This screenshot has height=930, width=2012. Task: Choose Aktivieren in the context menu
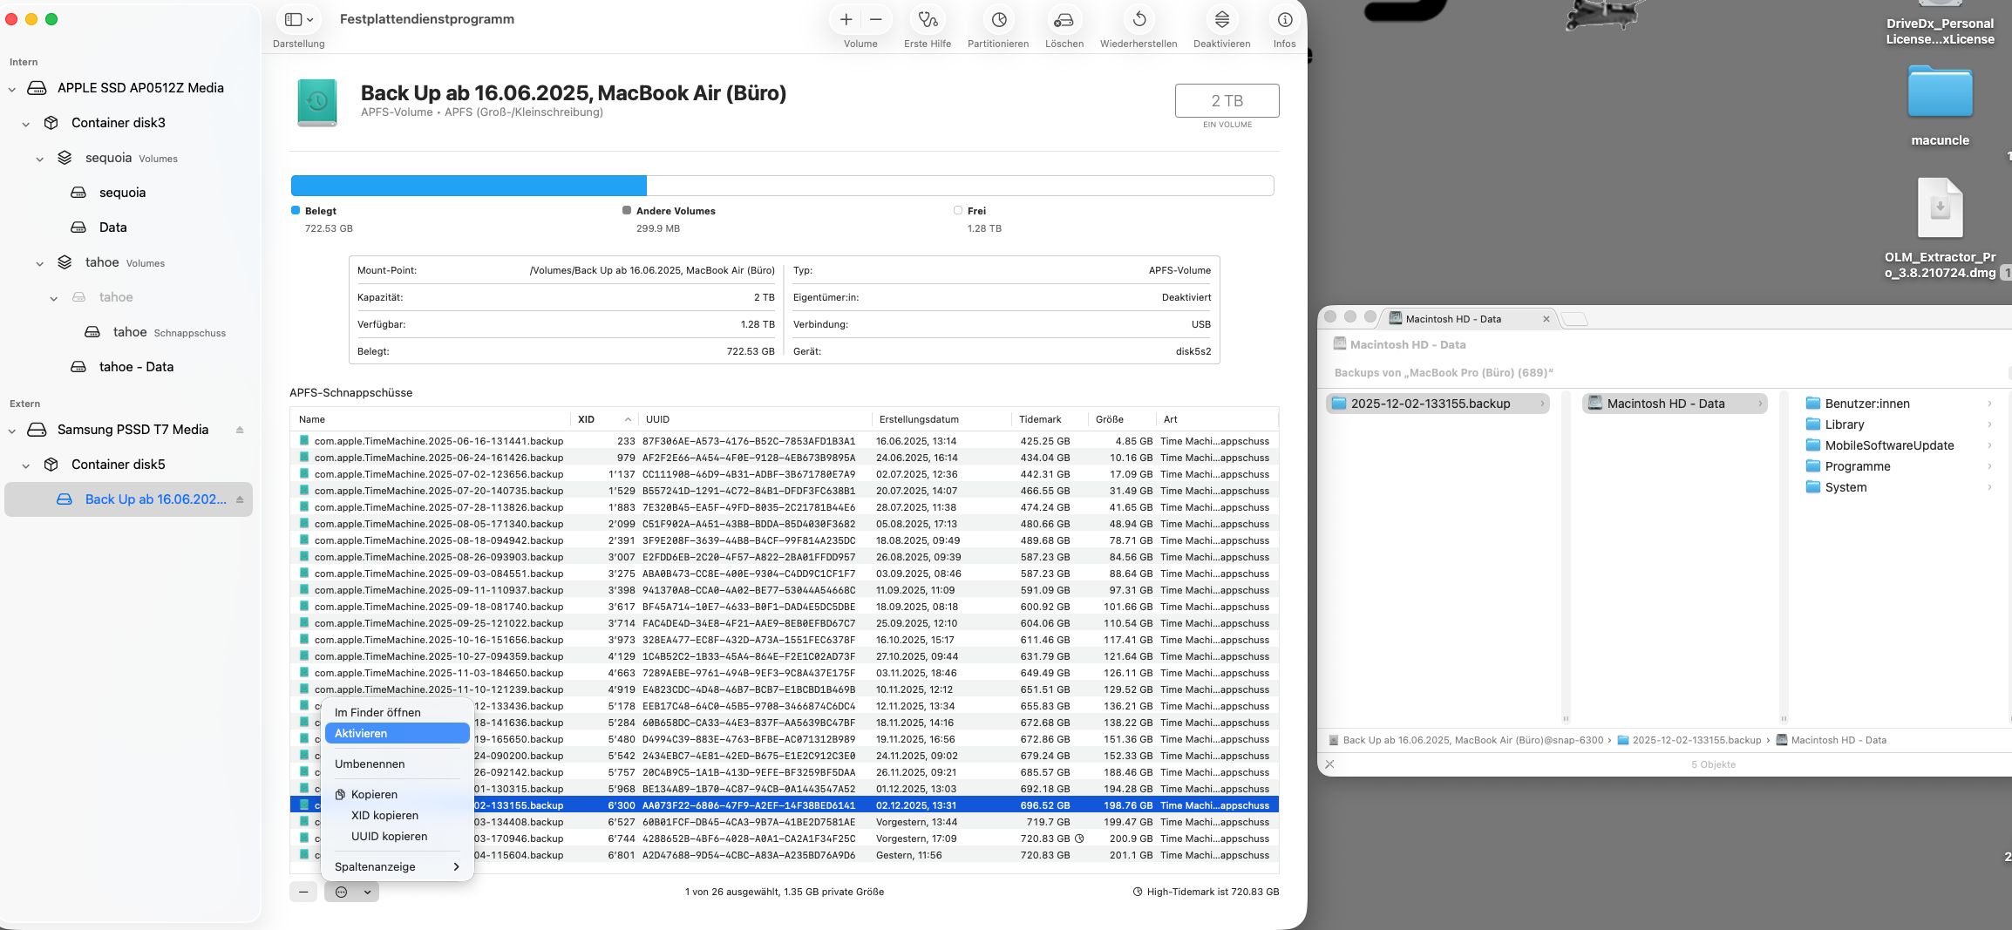(397, 733)
